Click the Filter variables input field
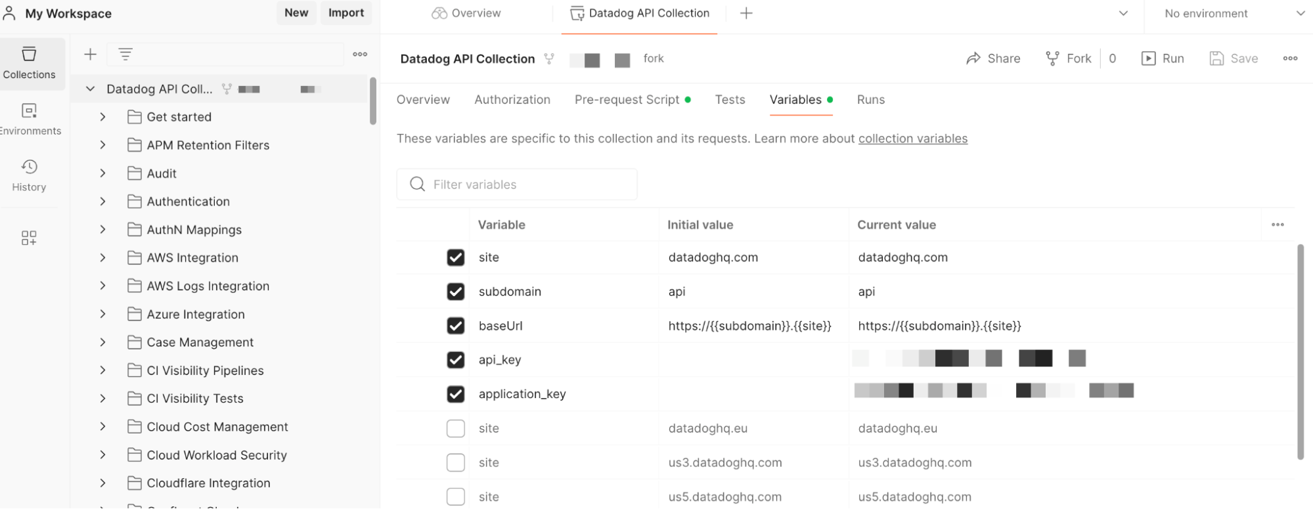This screenshot has height=509, width=1313. pyautogui.click(x=517, y=185)
